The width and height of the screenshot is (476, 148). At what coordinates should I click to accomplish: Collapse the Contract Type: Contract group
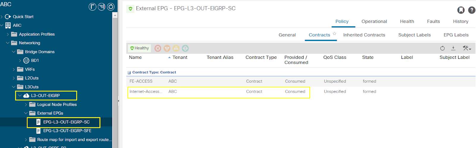pos(129,73)
